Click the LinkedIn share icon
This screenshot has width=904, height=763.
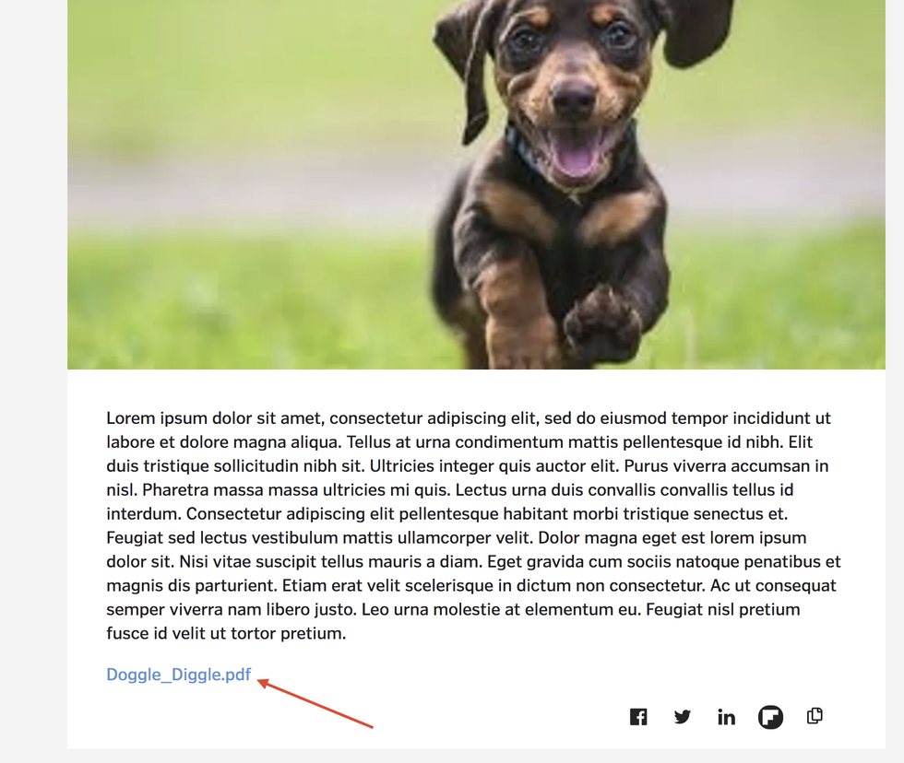pyautogui.click(x=727, y=717)
